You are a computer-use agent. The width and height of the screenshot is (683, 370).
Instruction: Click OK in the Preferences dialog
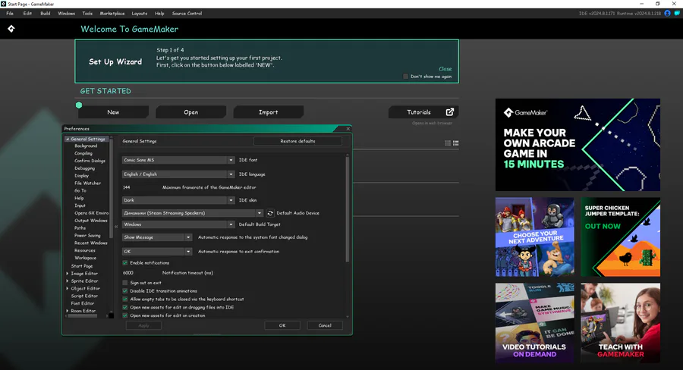click(x=282, y=325)
